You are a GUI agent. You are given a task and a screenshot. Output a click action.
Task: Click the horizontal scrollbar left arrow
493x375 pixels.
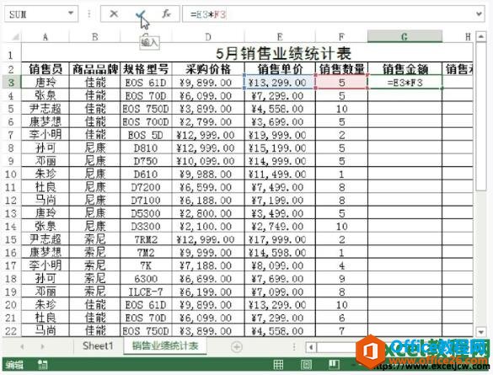click(311, 347)
